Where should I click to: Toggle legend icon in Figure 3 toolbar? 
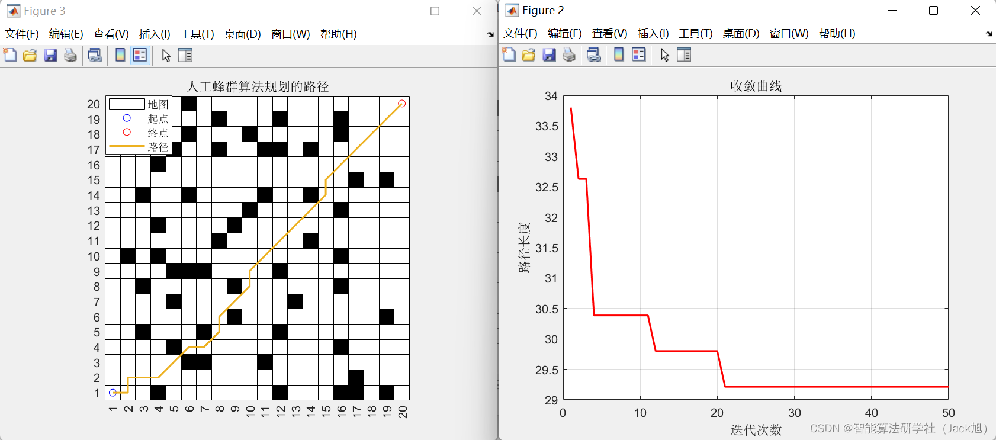click(x=140, y=55)
